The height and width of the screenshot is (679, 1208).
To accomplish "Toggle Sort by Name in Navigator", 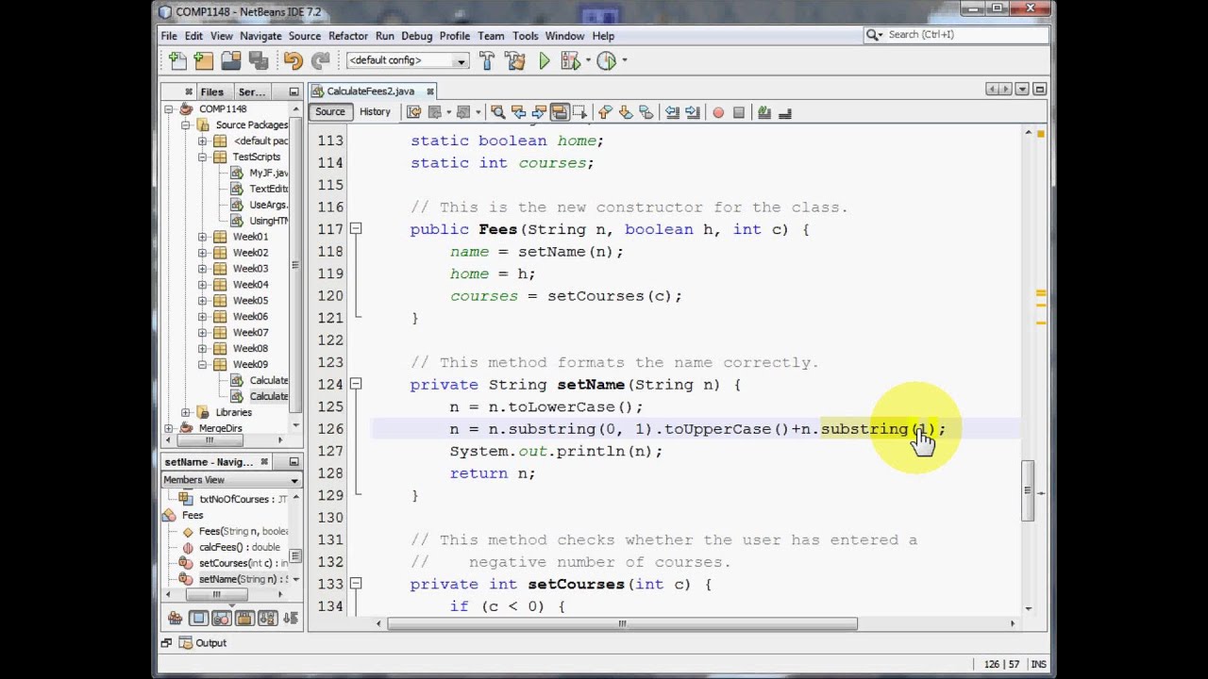I will (268, 619).
